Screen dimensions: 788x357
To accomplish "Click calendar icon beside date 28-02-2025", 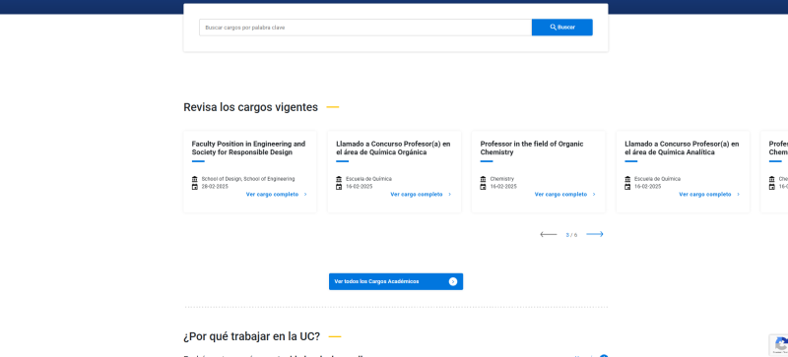I will point(195,187).
